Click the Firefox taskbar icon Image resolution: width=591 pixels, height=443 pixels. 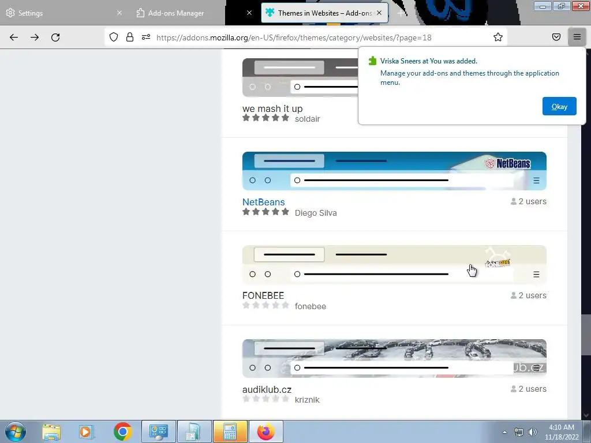[266, 431]
